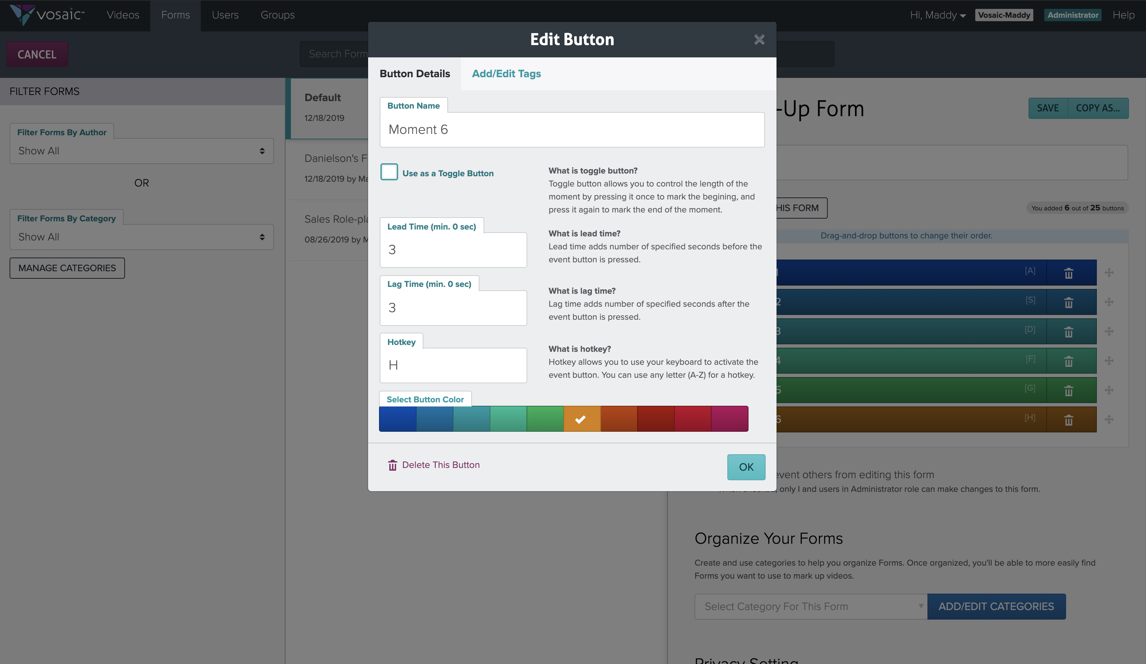Click MANAGE CATEGORIES button
Image resolution: width=1146 pixels, height=664 pixels.
pos(67,268)
